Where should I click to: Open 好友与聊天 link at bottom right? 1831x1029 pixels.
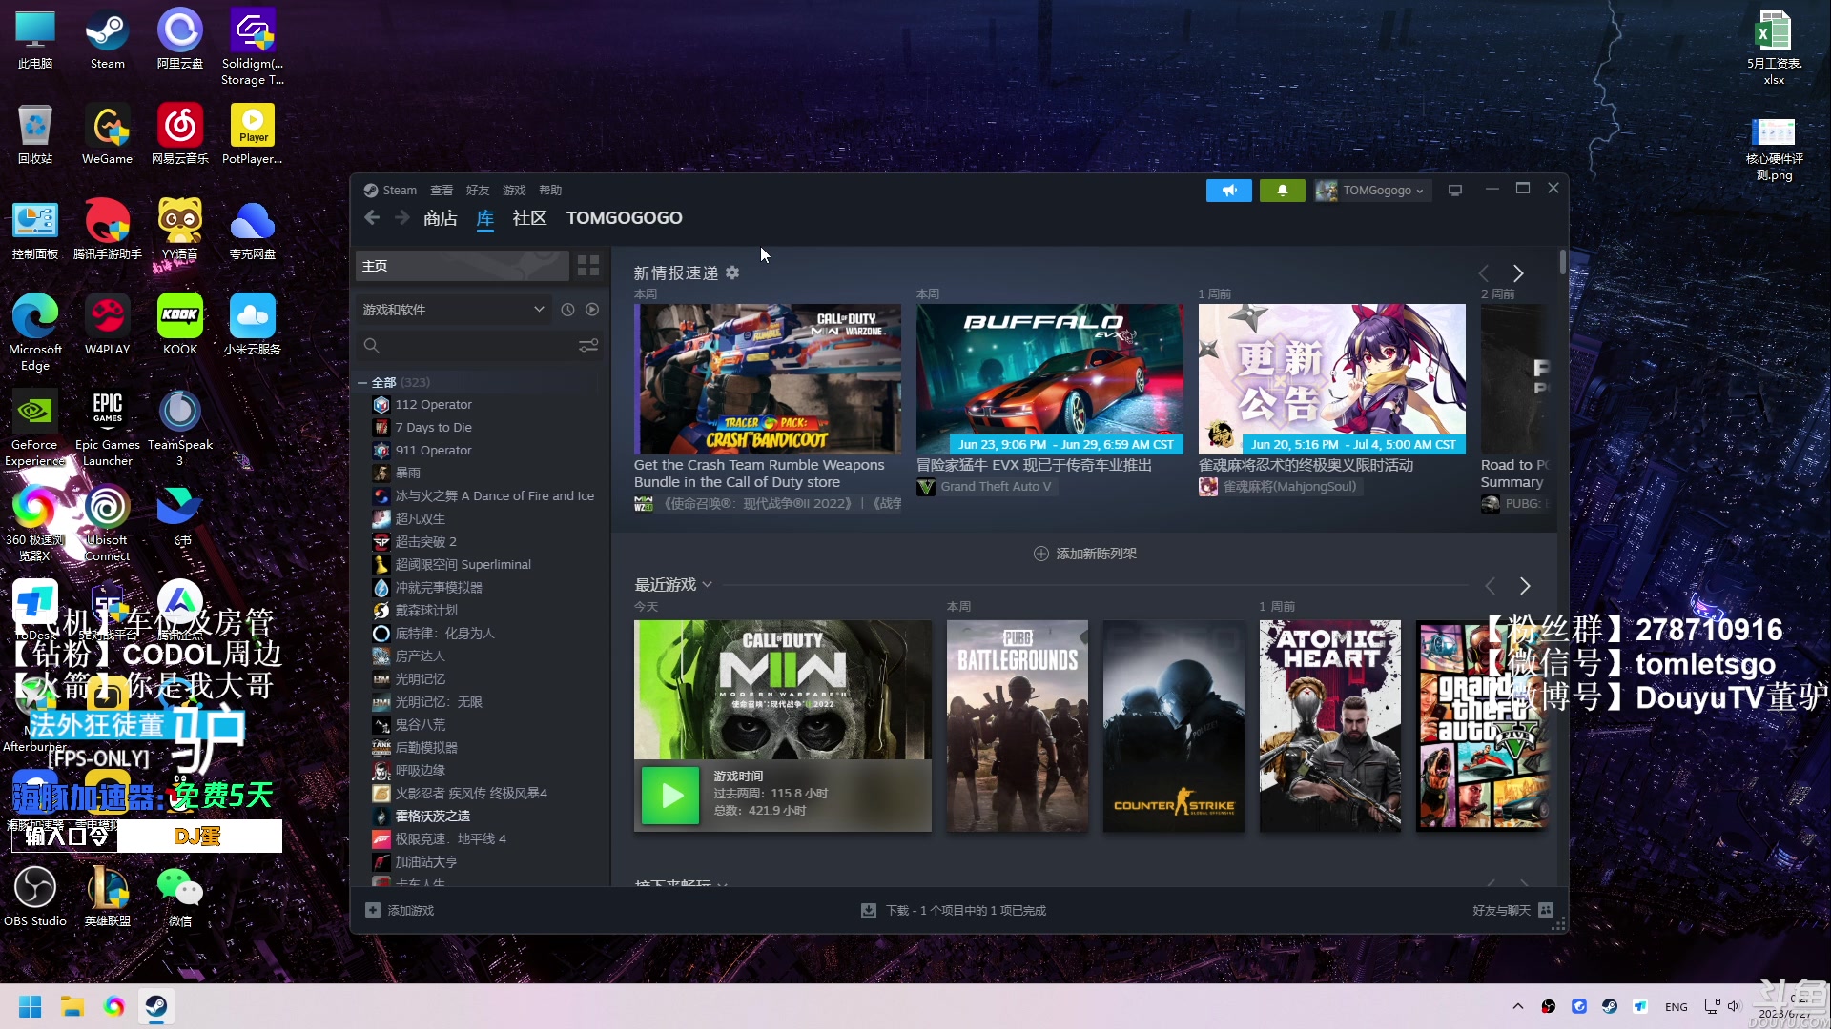[x=1501, y=911]
